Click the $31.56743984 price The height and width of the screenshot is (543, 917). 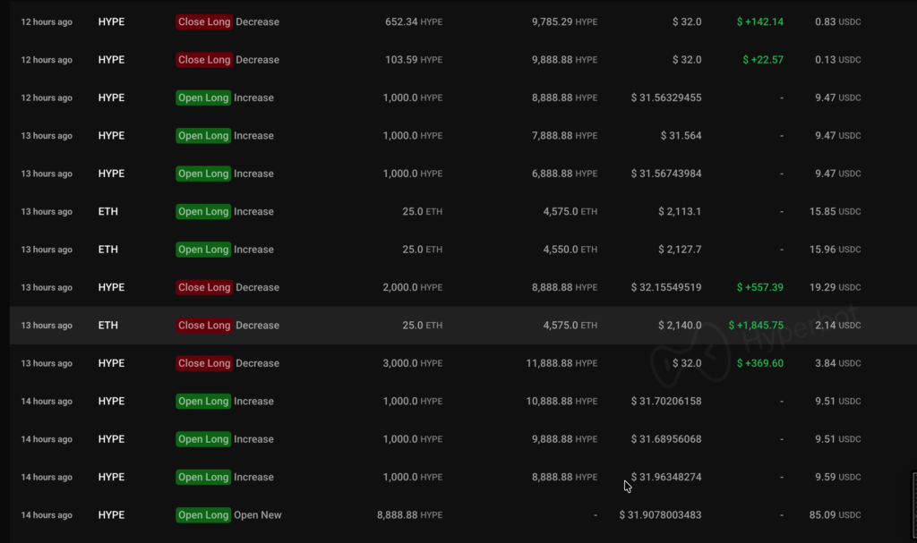(x=666, y=174)
